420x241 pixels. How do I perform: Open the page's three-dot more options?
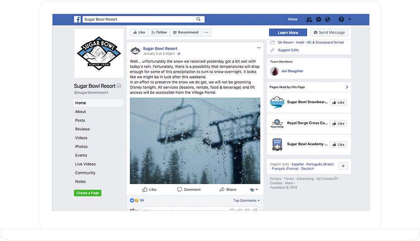tap(206, 32)
